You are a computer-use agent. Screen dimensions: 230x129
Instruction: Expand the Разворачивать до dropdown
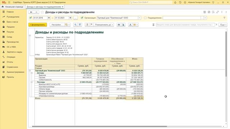pyautogui.click(x=104, y=25)
